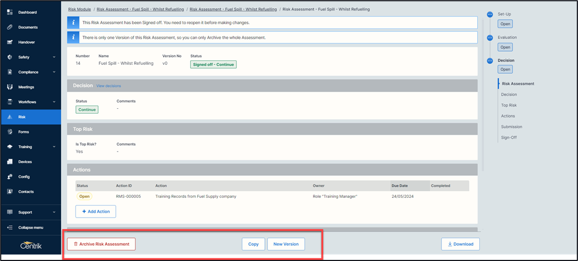Click Risk Module breadcrumb link

[79, 9]
